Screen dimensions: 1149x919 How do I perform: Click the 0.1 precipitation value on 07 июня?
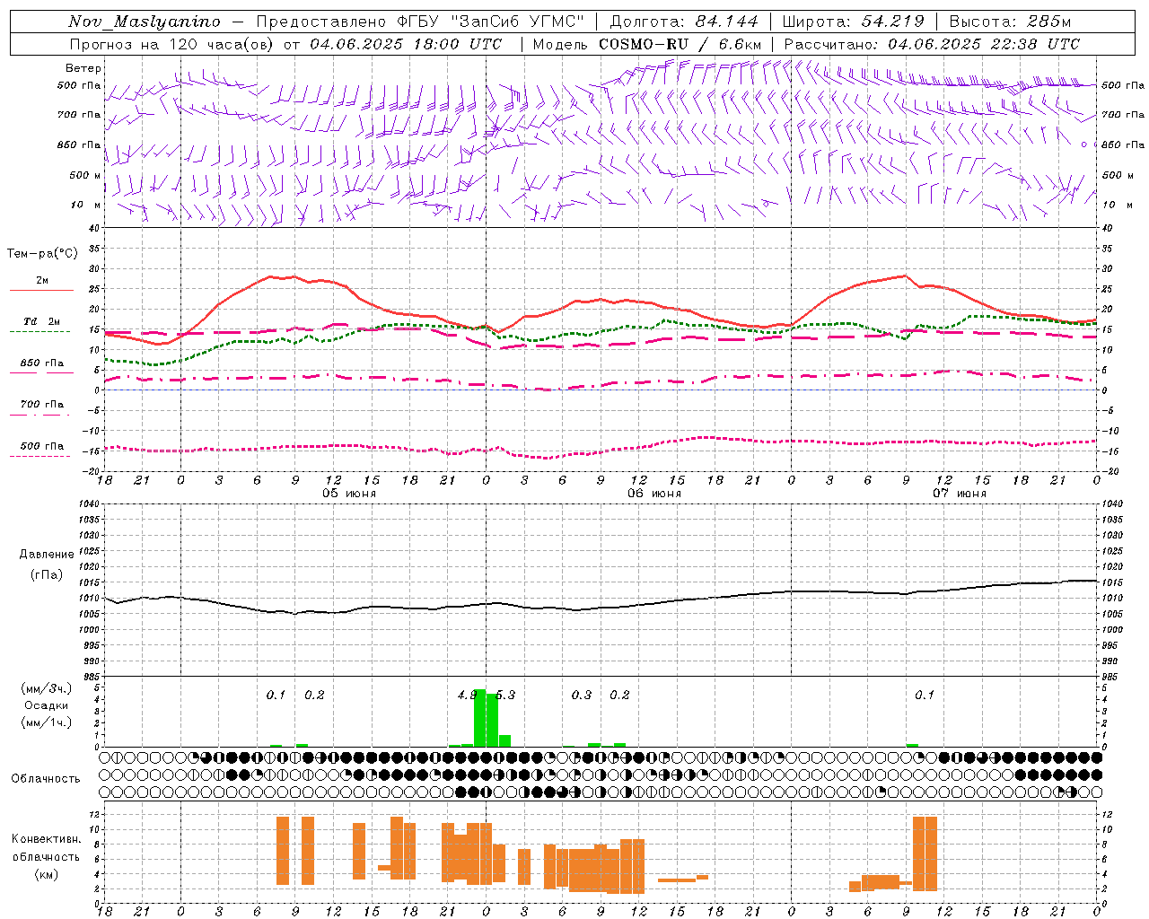pyautogui.click(x=925, y=695)
